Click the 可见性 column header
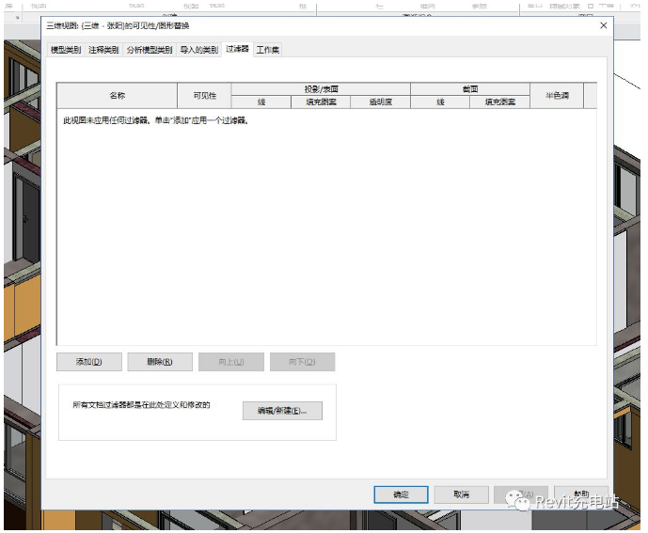This screenshot has width=648, height=533. [x=204, y=95]
